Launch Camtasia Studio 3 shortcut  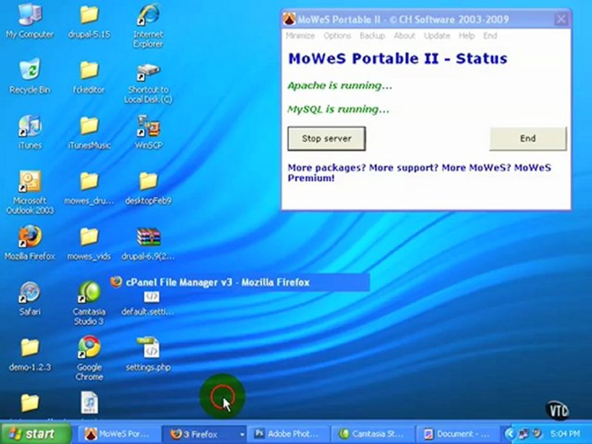[89, 303]
